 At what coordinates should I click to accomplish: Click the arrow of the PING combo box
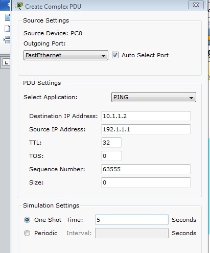(x=191, y=98)
